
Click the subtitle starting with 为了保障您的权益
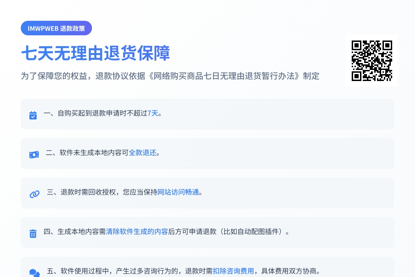click(170, 76)
